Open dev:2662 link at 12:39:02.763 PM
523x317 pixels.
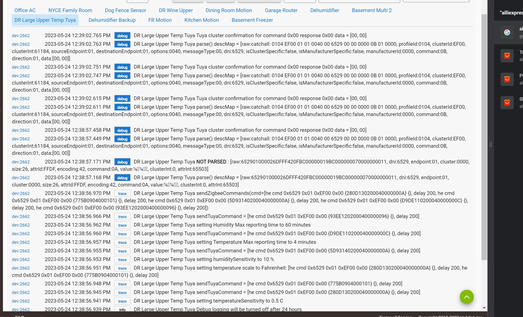(21, 44)
